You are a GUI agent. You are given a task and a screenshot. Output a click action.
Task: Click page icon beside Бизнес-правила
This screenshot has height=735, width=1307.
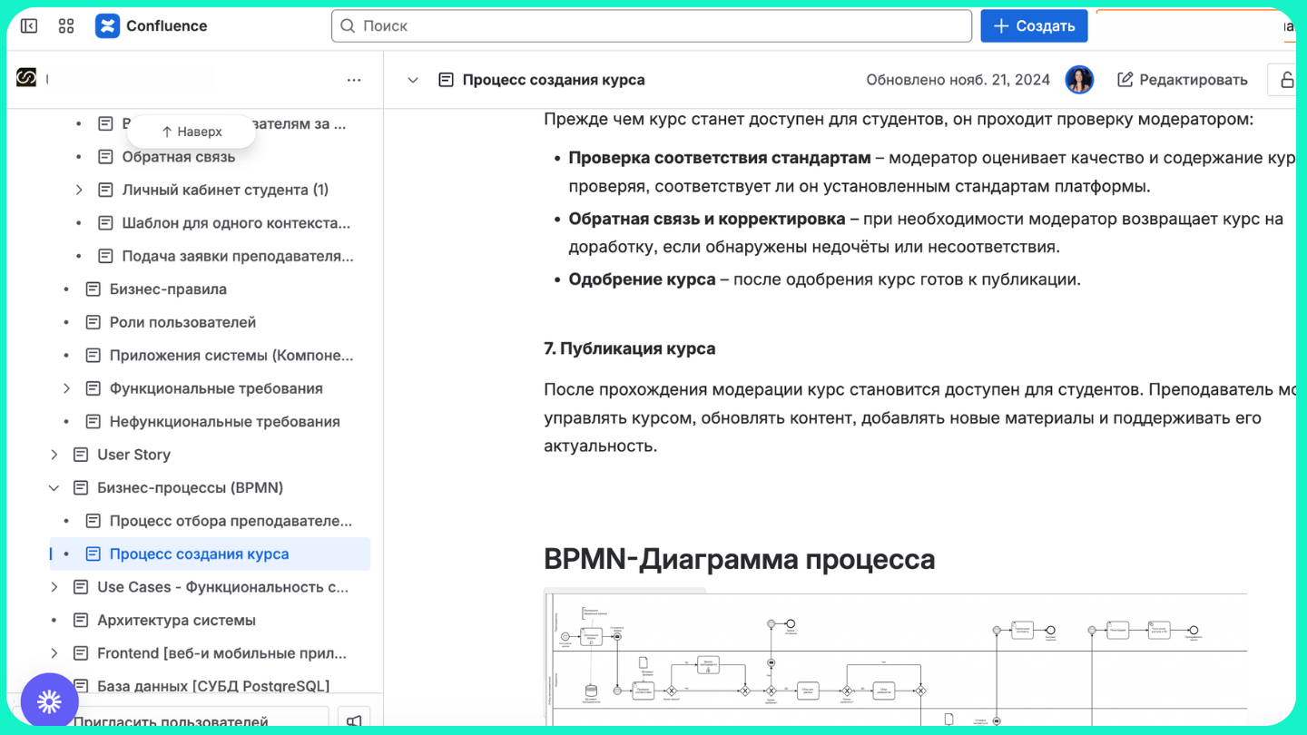93,289
